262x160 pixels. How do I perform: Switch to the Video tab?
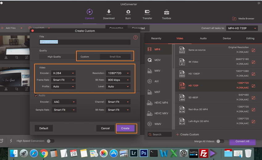point(180,38)
